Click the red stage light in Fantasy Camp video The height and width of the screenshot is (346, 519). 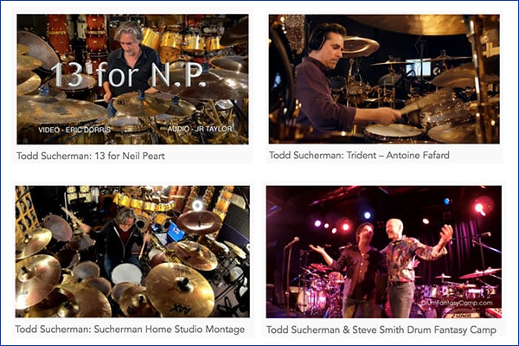tap(478, 208)
